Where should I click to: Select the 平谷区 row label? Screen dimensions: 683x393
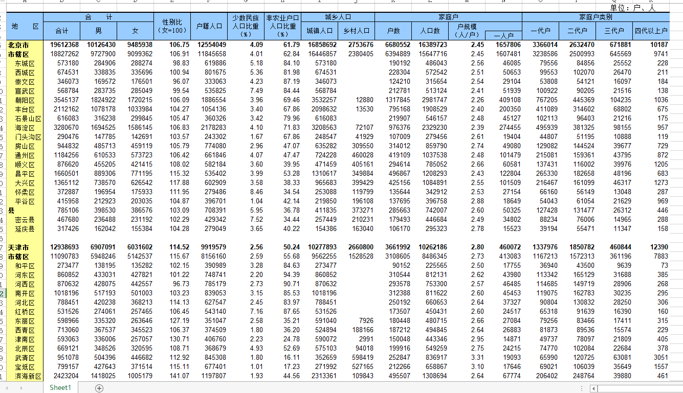pos(25,201)
